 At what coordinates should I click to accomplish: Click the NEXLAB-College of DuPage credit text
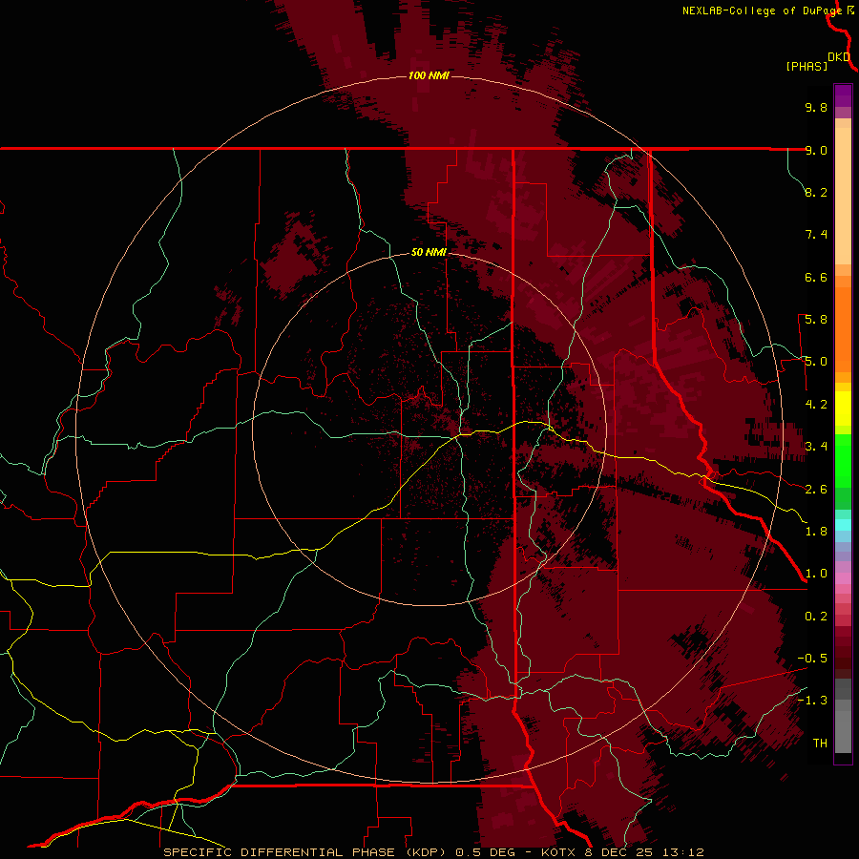click(x=764, y=10)
